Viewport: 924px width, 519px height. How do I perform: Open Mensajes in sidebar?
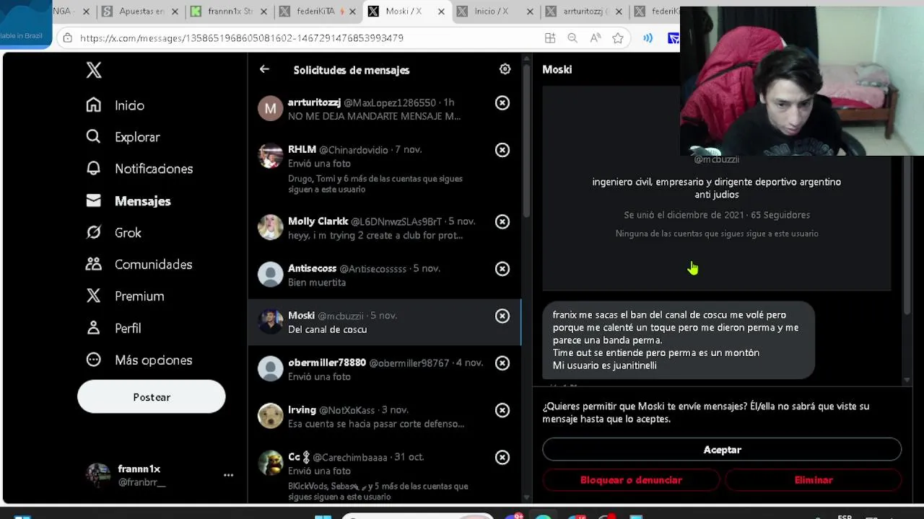coord(129,201)
